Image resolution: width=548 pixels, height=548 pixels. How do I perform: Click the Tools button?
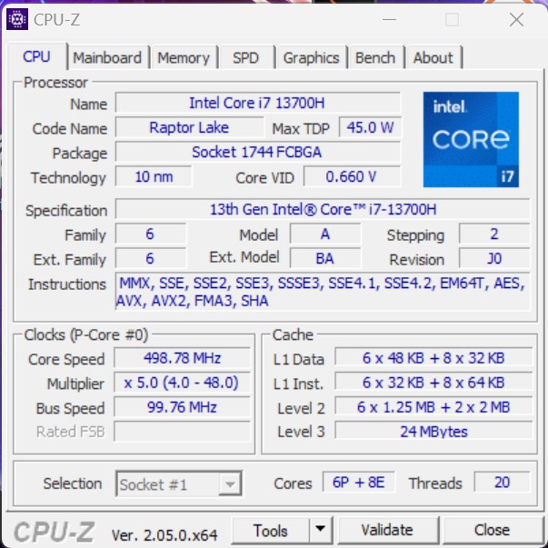271,530
